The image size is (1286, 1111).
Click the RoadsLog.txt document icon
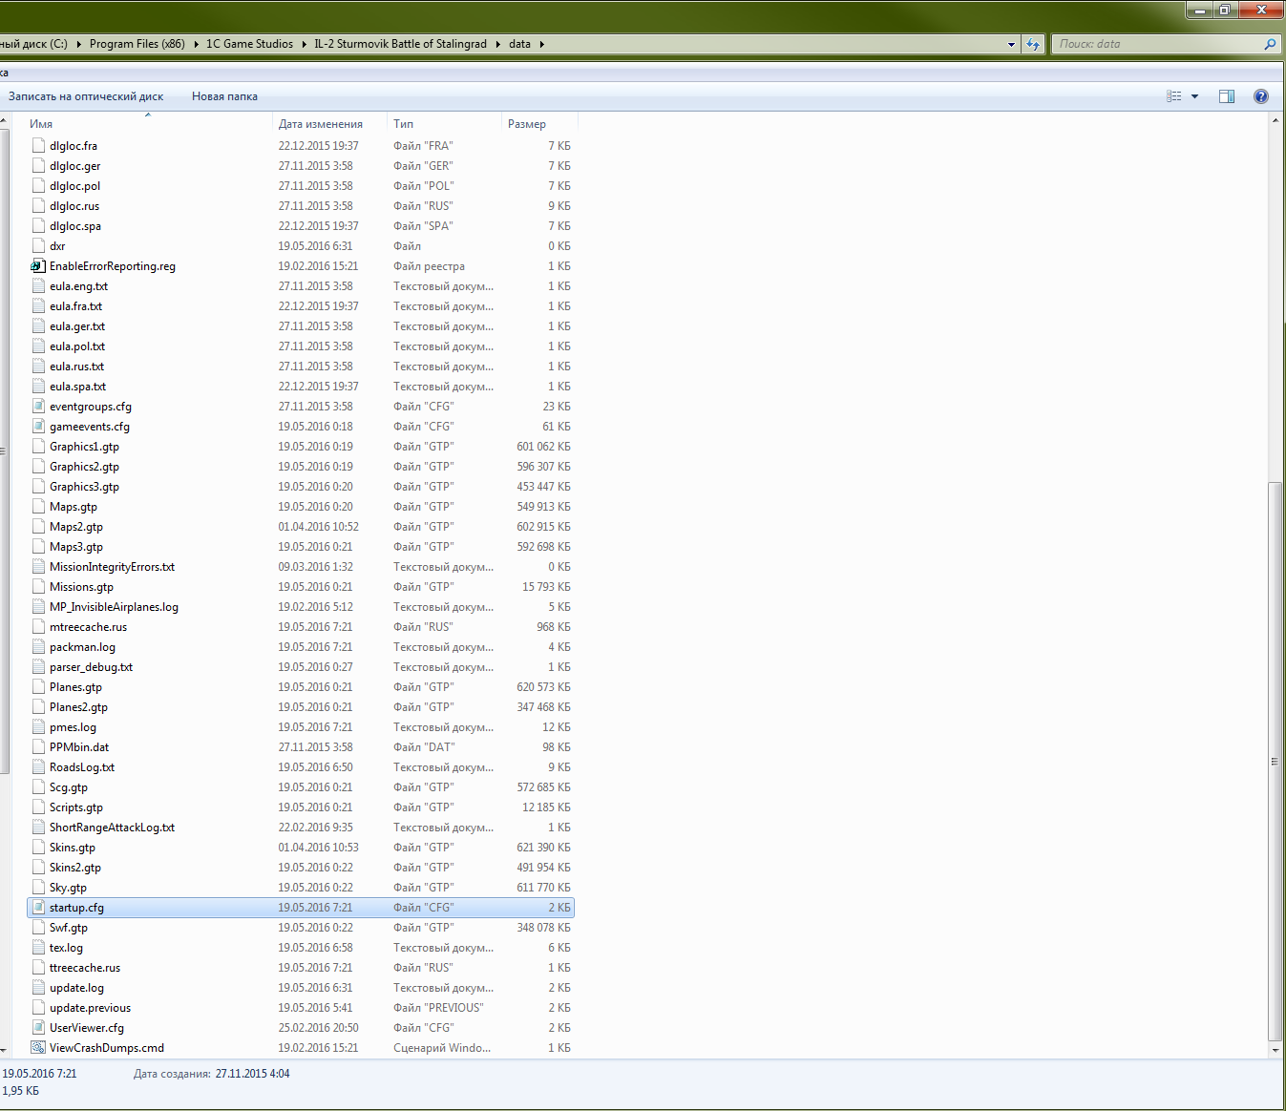tap(38, 767)
